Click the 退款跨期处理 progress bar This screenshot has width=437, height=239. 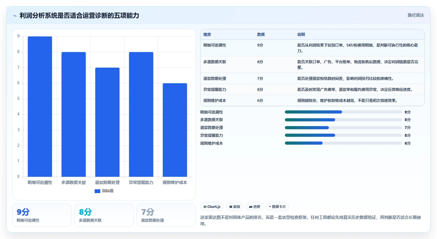click(343, 128)
